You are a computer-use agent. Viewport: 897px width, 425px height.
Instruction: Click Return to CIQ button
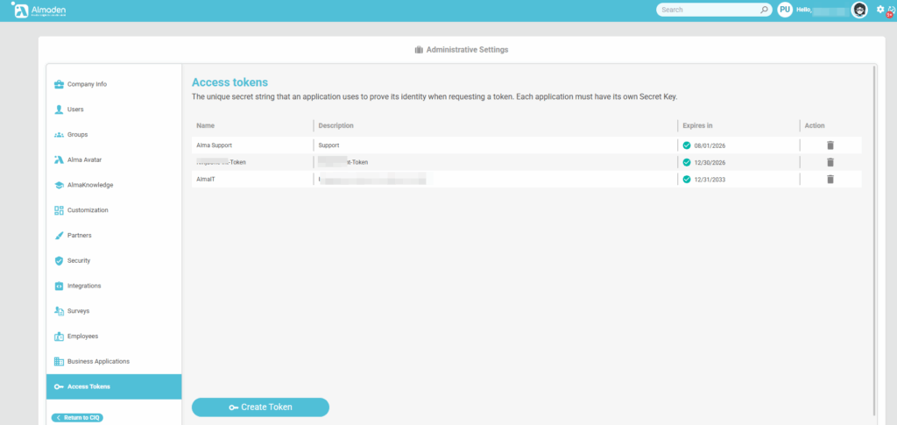click(77, 417)
